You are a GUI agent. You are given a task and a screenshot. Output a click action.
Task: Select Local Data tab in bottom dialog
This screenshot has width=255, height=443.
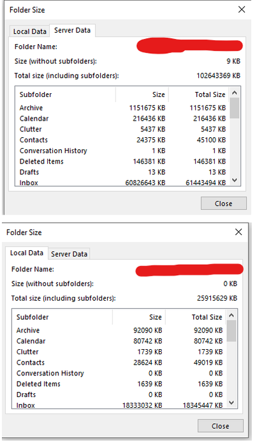tap(27, 253)
